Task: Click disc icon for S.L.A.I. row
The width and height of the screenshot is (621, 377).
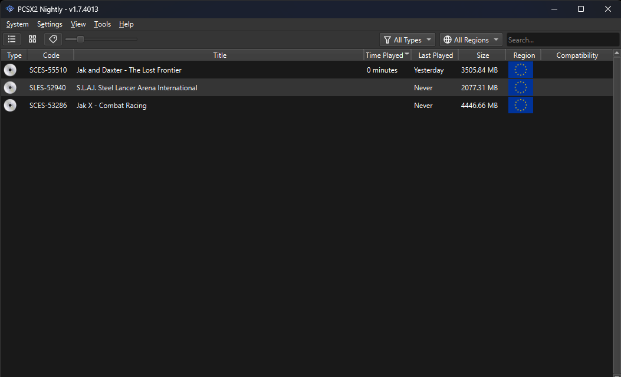Action: pyautogui.click(x=10, y=87)
